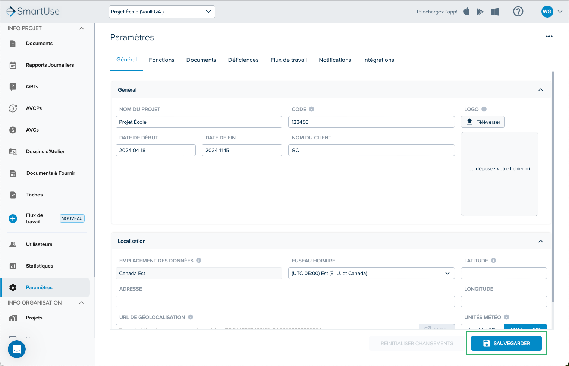The width and height of the screenshot is (569, 366).
Task: Select Métrique weather units toggle
Action: 525,327
